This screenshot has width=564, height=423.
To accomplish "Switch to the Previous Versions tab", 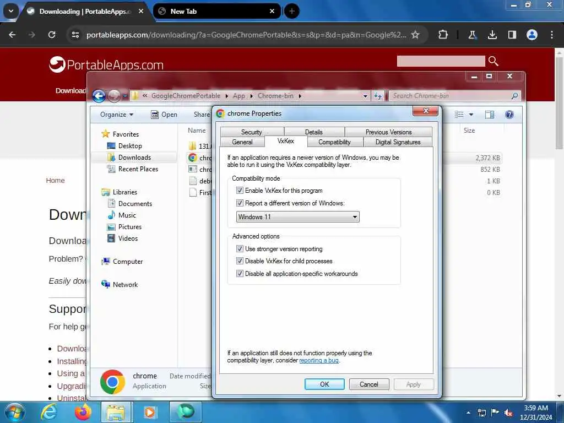I will click(388, 132).
